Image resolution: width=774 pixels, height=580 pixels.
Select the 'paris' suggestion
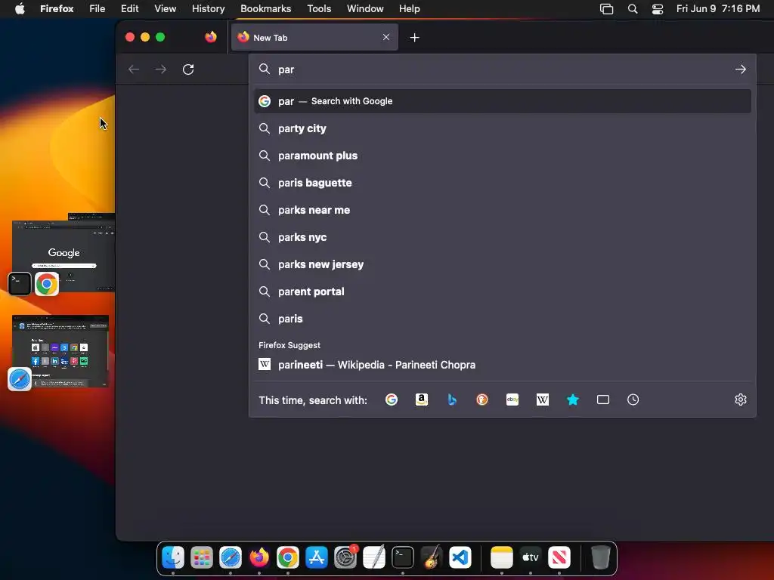tap(503, 319)
